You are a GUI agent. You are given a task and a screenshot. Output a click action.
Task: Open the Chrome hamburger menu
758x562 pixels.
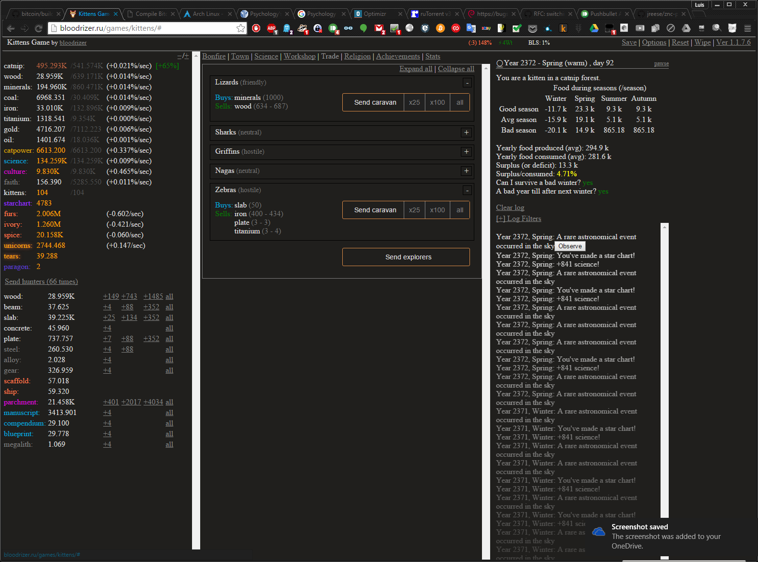(x=747, y=28)
